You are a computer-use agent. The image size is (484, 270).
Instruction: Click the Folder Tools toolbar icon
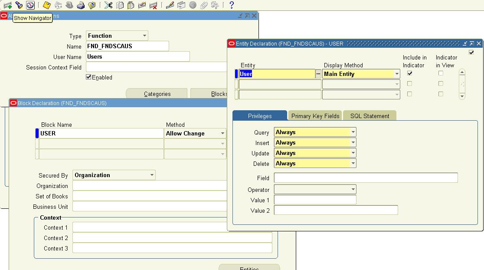click(x=215, y=5)
